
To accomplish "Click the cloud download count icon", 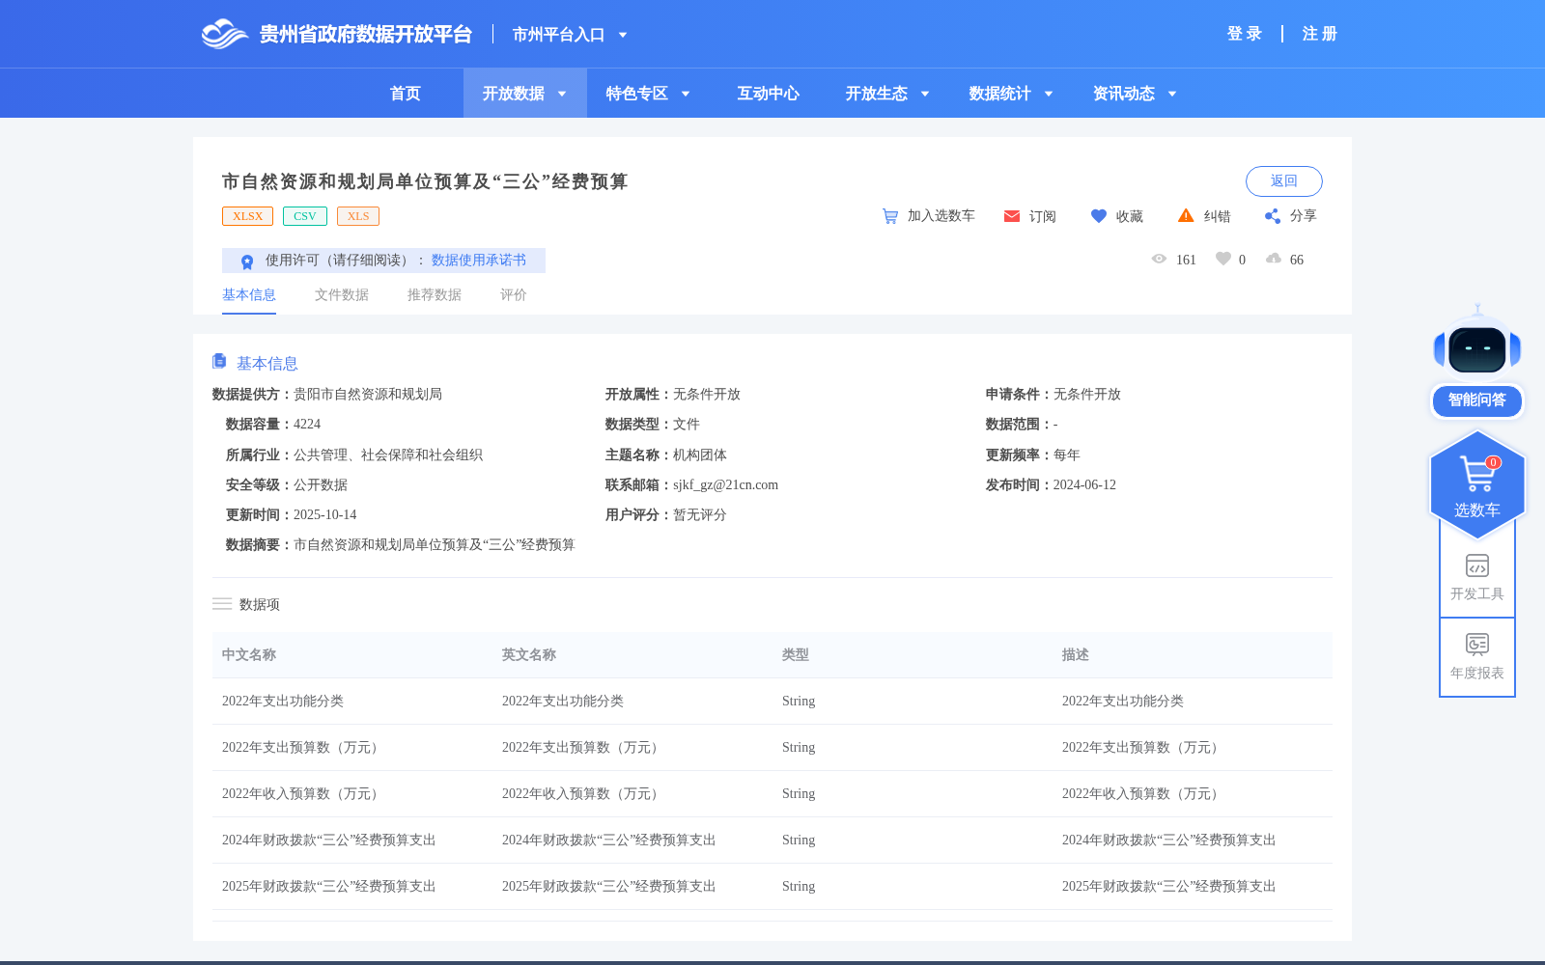I will click(1274, 259).
